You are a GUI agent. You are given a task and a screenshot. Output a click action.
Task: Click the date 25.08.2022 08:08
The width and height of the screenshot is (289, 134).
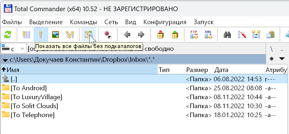point(238,88)
